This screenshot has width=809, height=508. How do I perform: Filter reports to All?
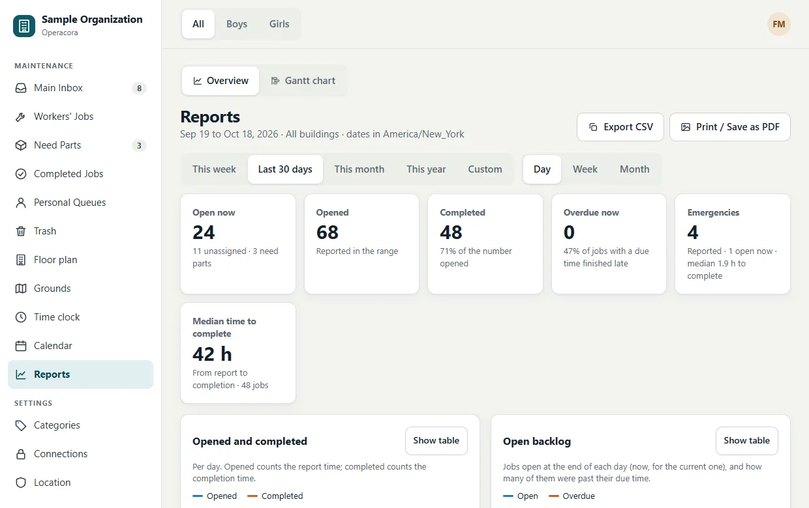pos(198,24)
